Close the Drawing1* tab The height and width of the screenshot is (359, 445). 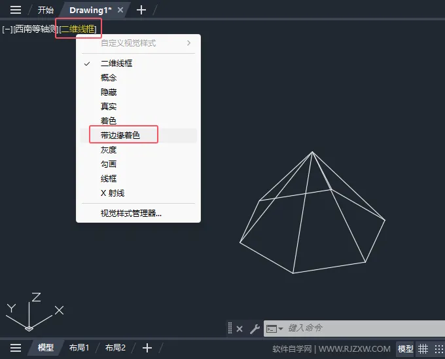pos(120,10)
